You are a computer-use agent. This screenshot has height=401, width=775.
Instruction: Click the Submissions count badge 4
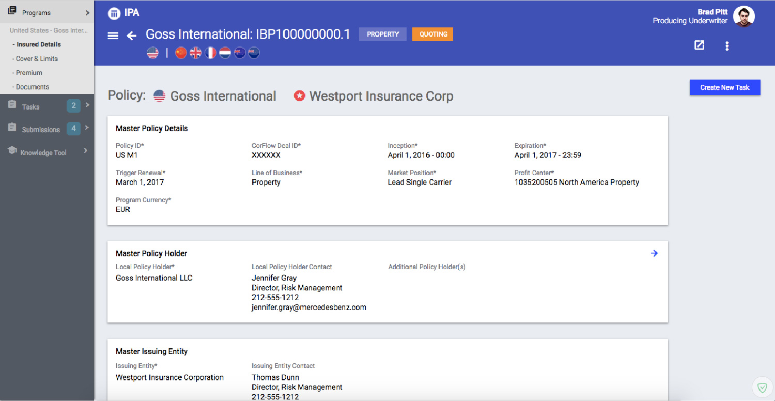(73, 128)
